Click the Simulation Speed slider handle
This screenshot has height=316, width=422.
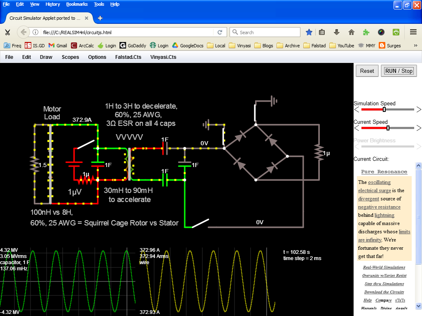pos(384,109)
